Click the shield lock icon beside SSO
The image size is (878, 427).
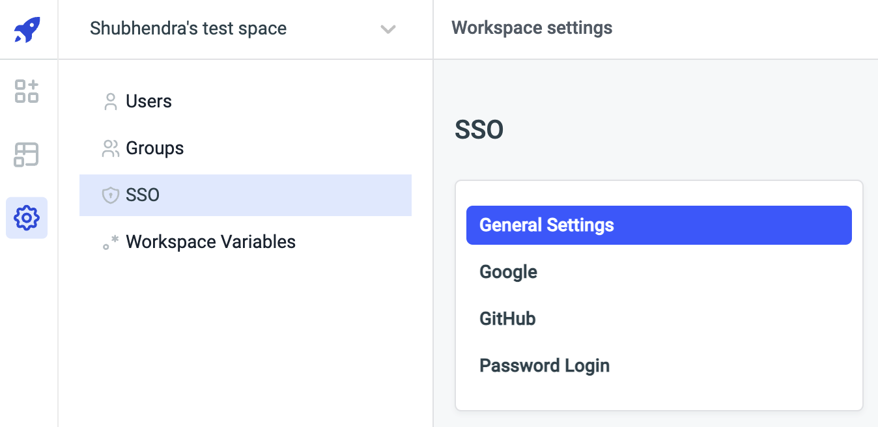click(x=111, y=195)
